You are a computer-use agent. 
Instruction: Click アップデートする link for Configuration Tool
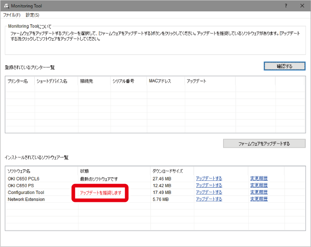209,192
